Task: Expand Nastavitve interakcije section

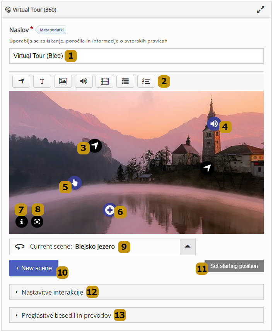Action: click(136, 292)
